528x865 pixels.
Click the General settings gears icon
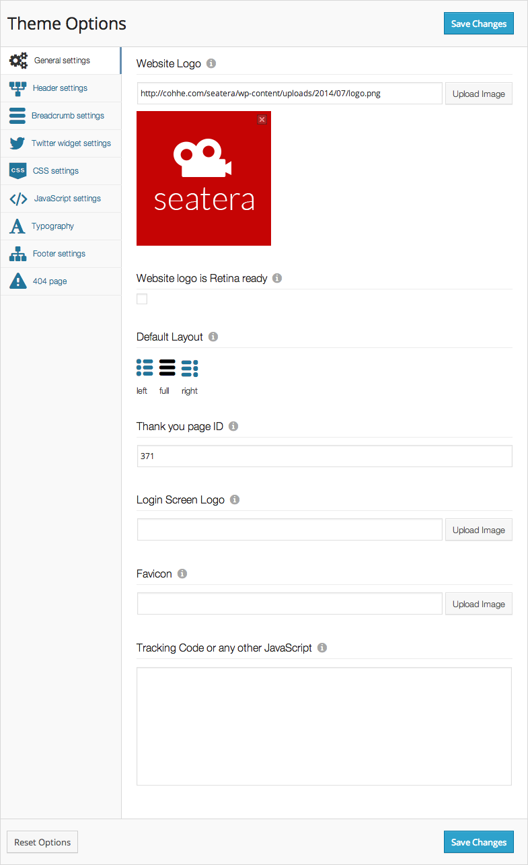coord(18,61)
